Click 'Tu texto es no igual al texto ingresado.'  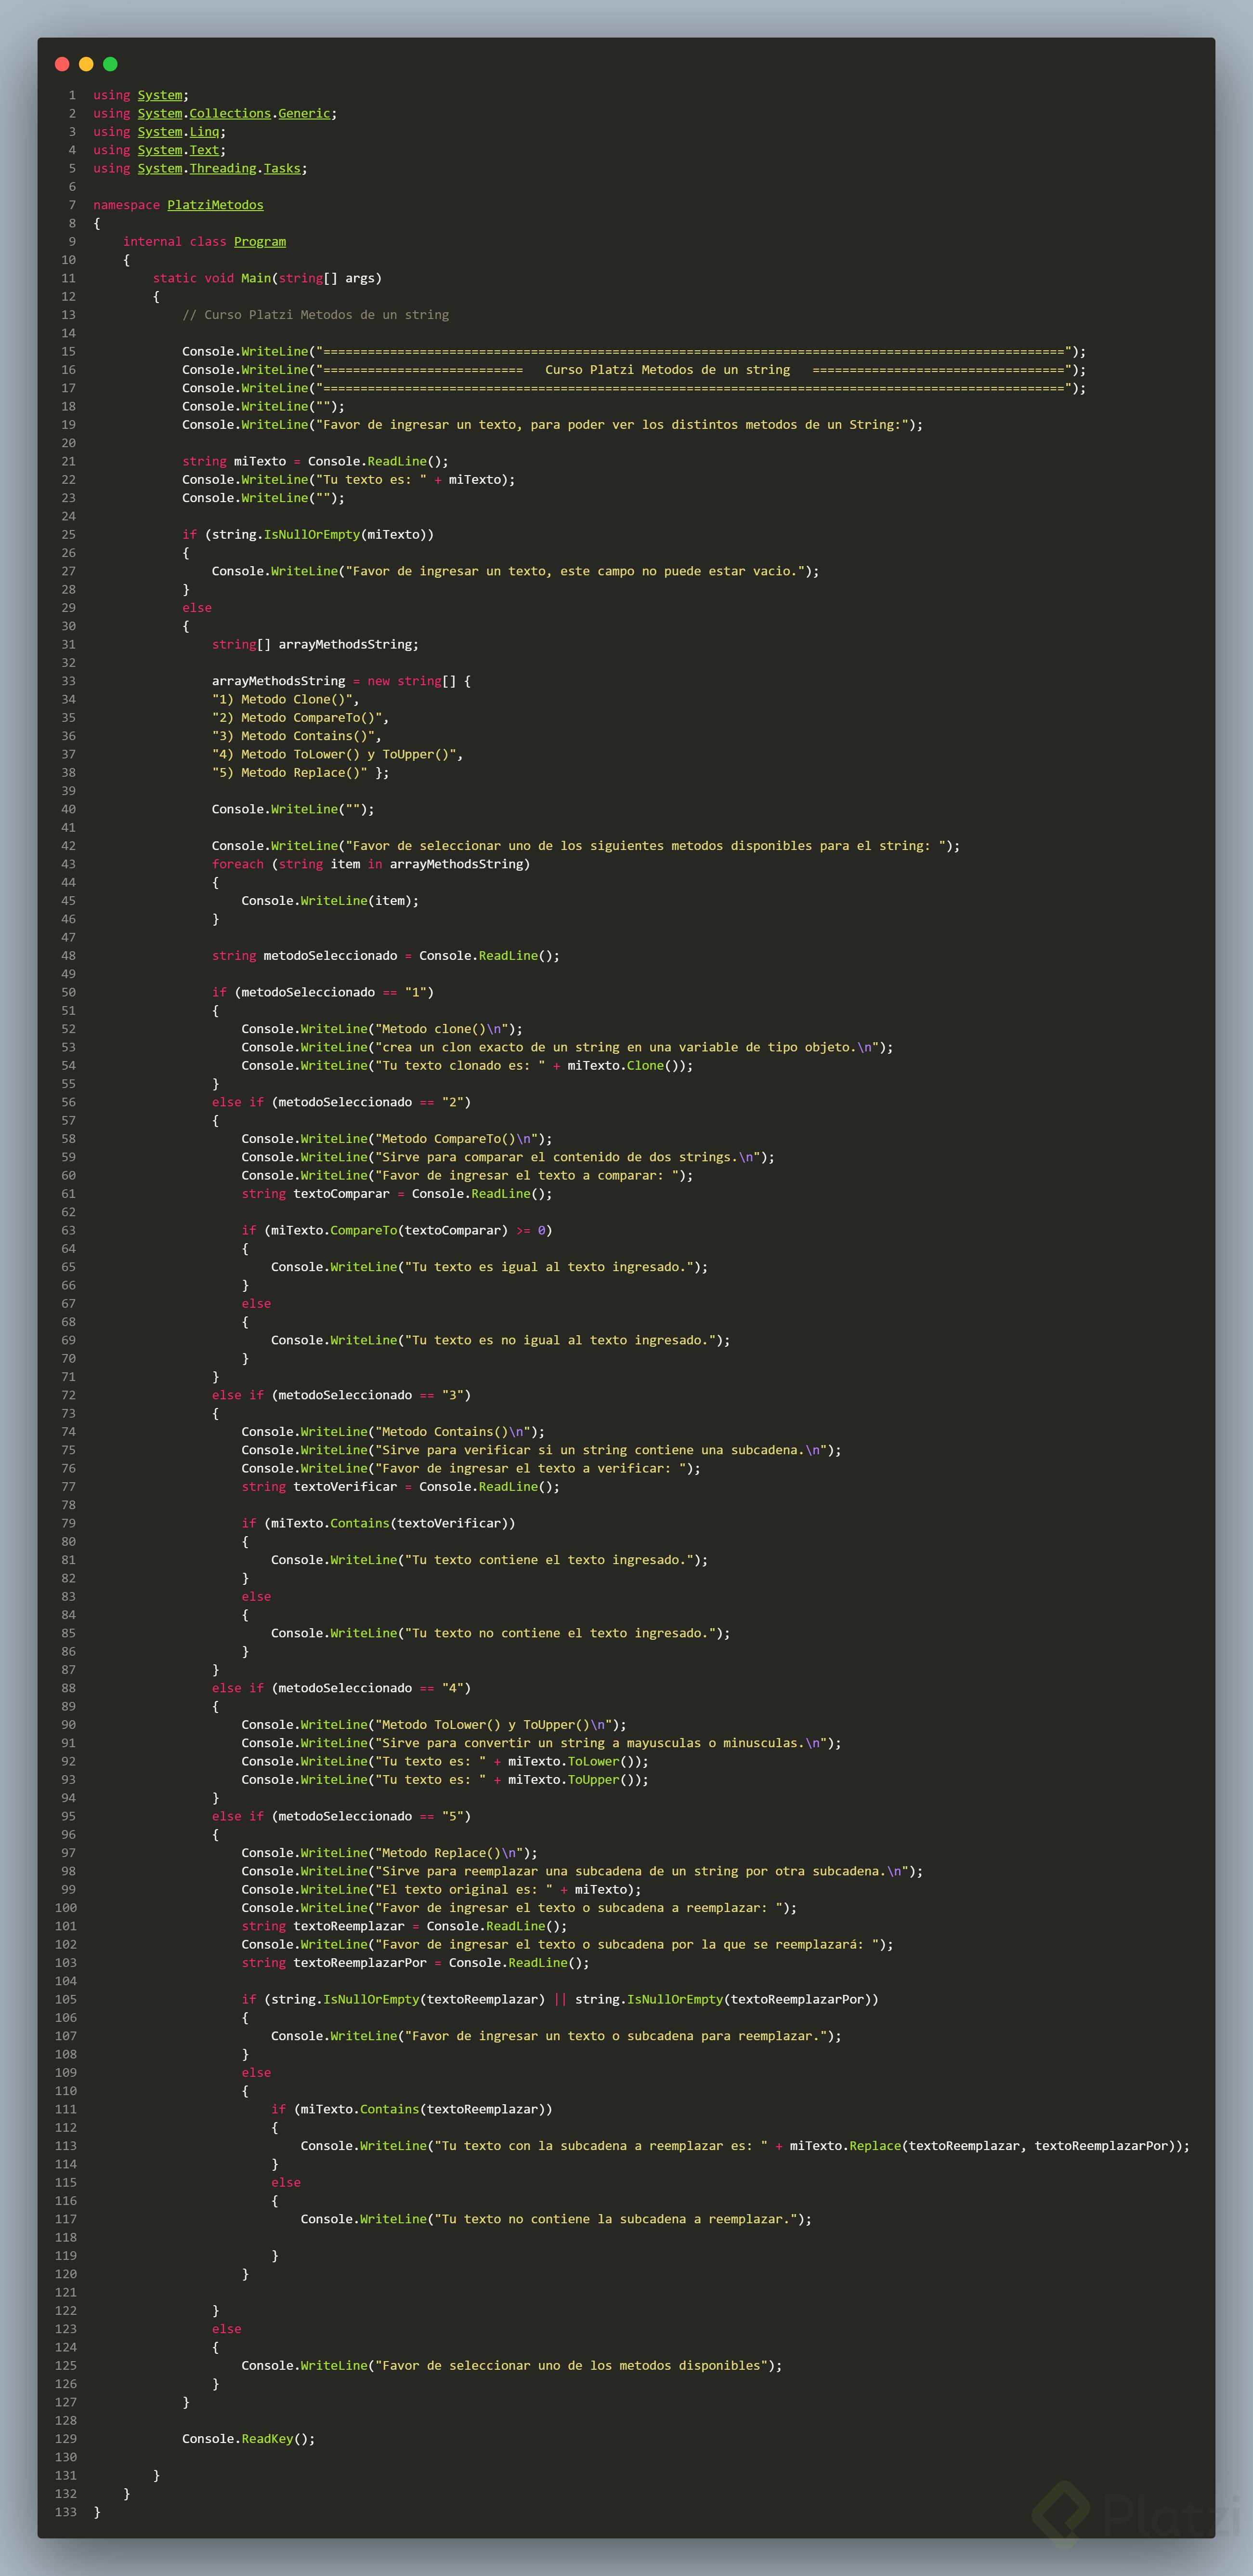pos(563,1340)
